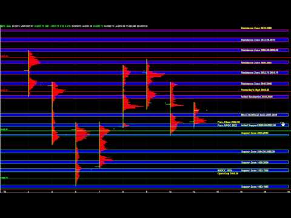The image size is (291, 218).
Task: Select the topmost yellow Resistance Zone label
Action: tap(256, 28)
